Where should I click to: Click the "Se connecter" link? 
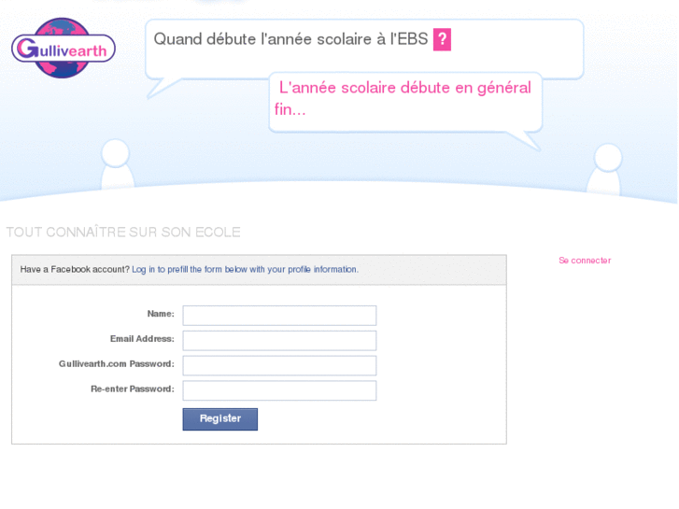[x=585, y=261]
